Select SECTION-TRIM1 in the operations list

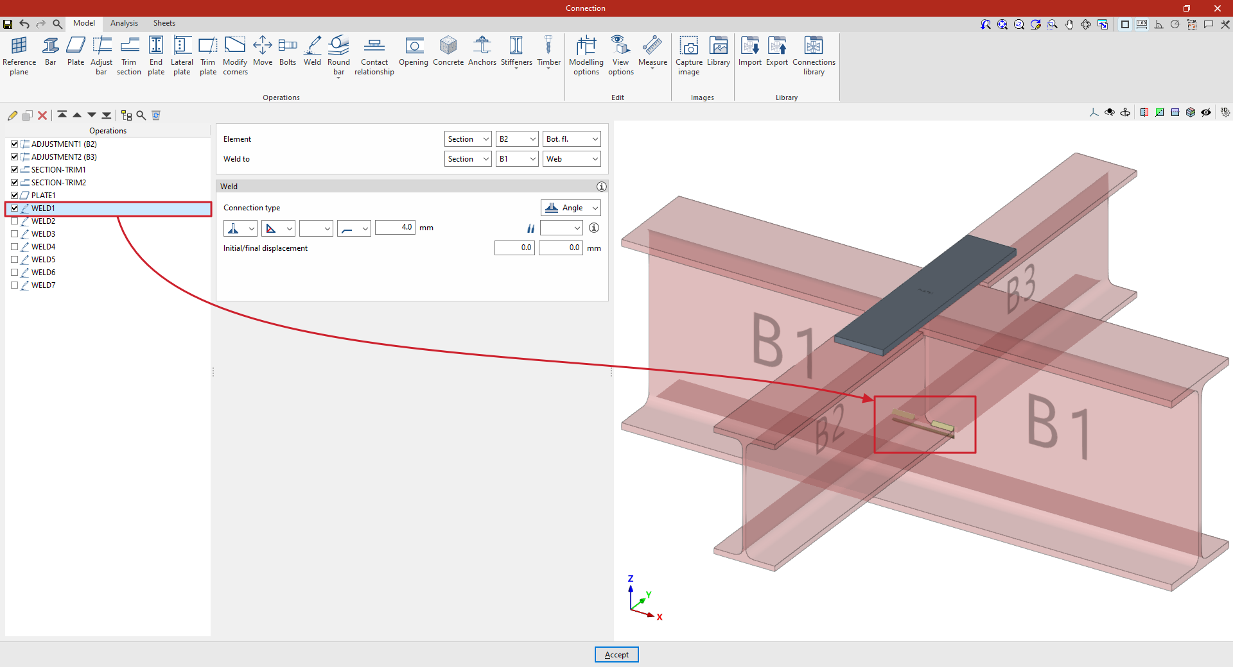pos(58,170)
